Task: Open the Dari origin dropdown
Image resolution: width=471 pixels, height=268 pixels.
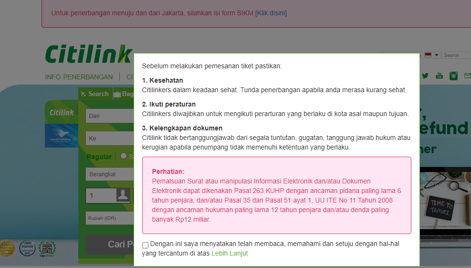Action: [x=109, y=116]
